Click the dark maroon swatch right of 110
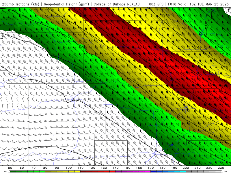 pyautogui.click(x=83, y=171)
